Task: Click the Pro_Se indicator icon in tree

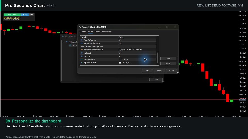Action: [x=70, y=45]
